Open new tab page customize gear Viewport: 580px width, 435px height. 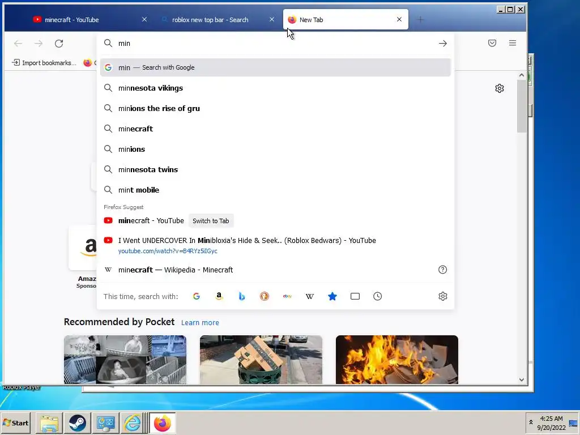(500, 88)
